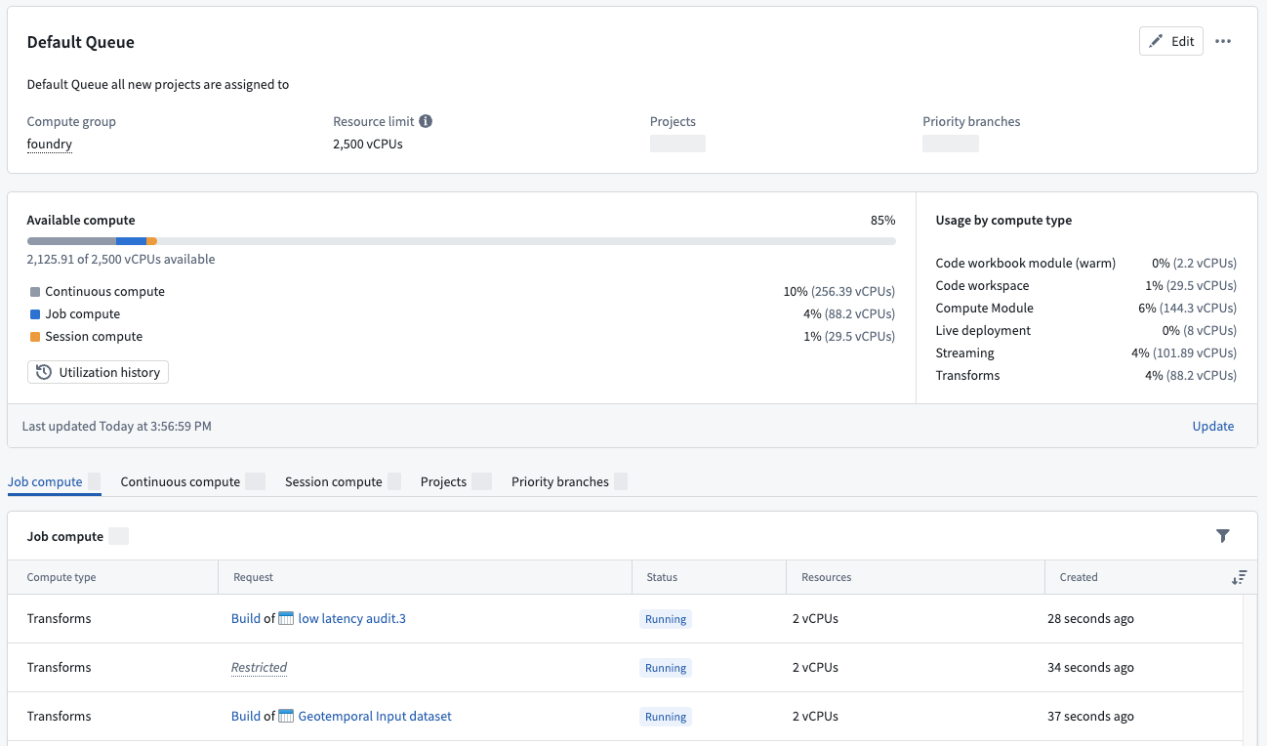Open the Projects tab
Viewport: 1267px width, 746px height.
click(456, 481)
